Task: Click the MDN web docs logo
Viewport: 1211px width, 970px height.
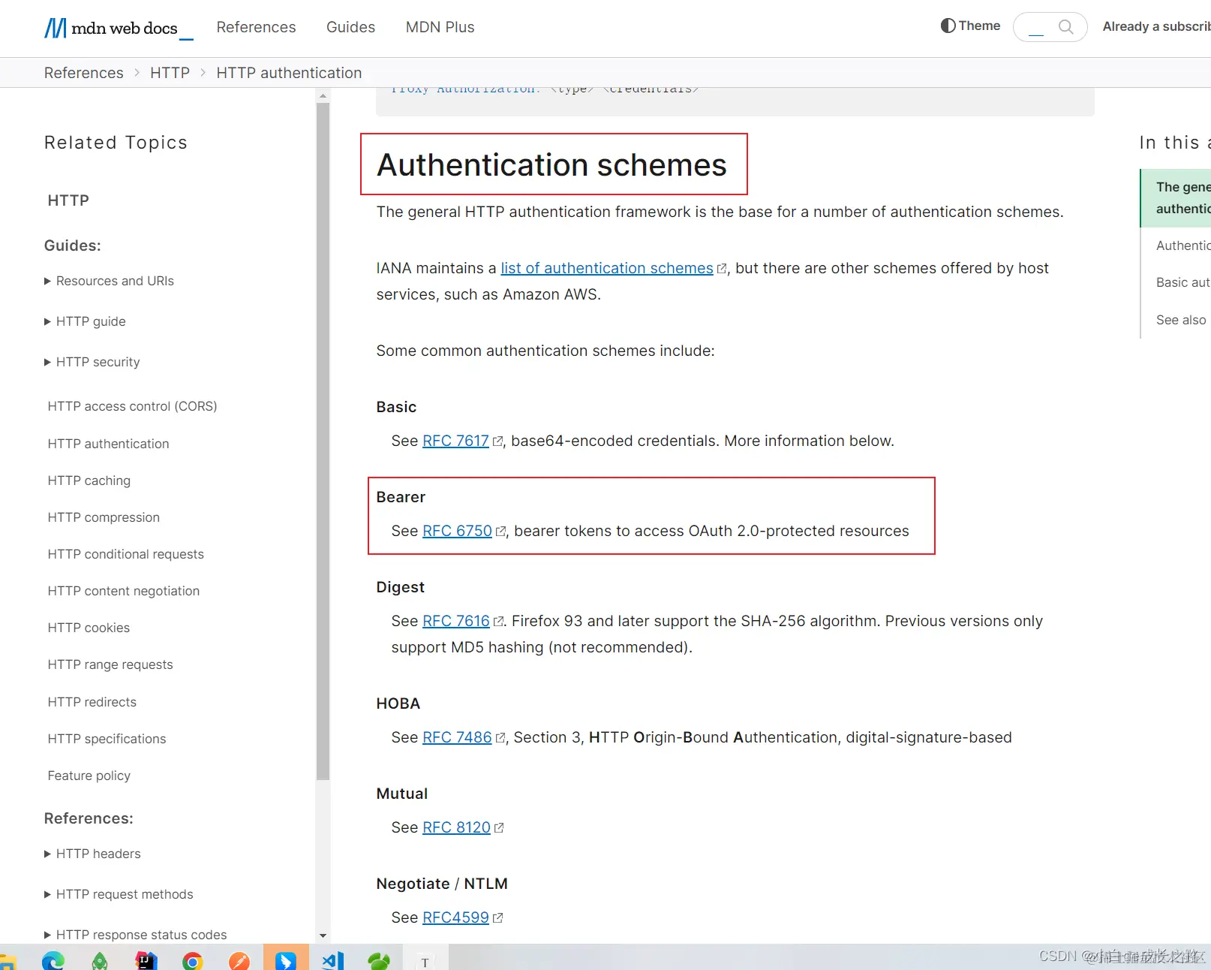Action: (119, 28)
